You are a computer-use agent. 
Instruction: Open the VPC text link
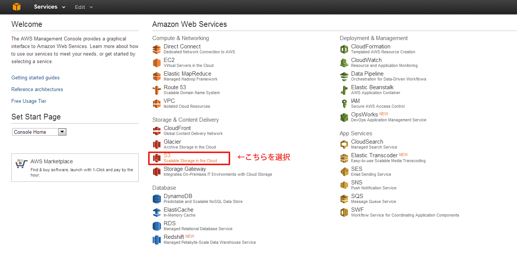click(x=169, y=101)
